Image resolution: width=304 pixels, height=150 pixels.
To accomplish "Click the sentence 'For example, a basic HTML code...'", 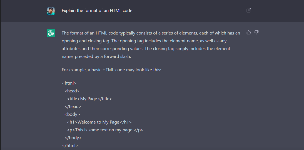I will point(111,70).
